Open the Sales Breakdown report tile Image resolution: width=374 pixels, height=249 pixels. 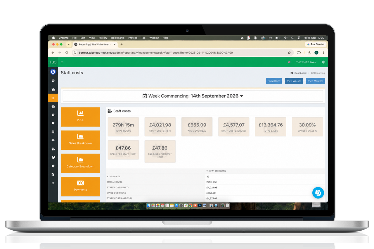coord(80,140)
